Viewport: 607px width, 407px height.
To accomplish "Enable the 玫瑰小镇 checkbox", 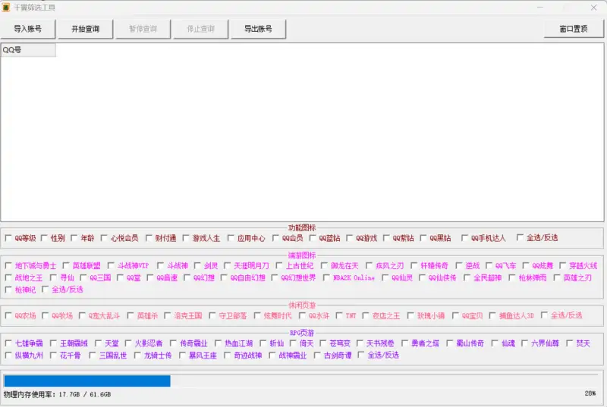I will (410, 315).
